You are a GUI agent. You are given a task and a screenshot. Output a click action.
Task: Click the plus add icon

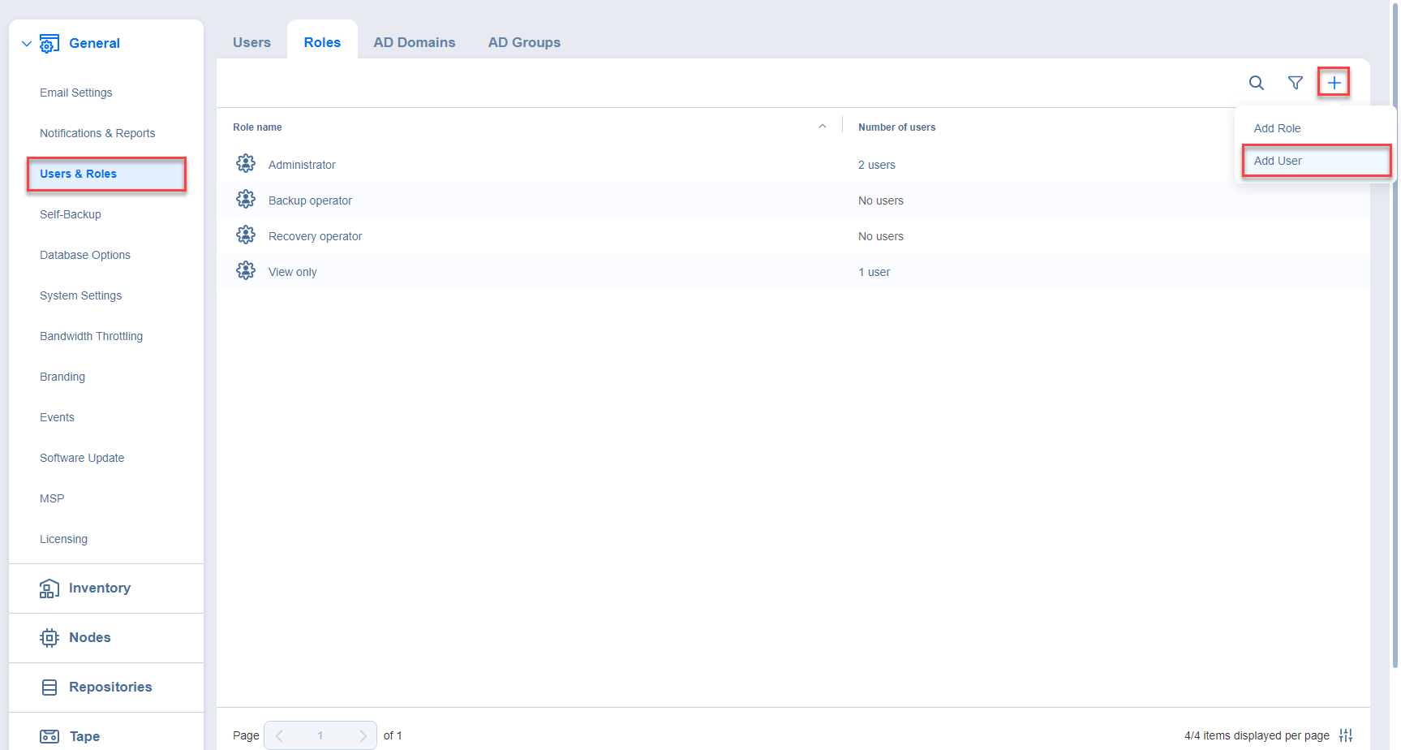tap(1334, 83)
